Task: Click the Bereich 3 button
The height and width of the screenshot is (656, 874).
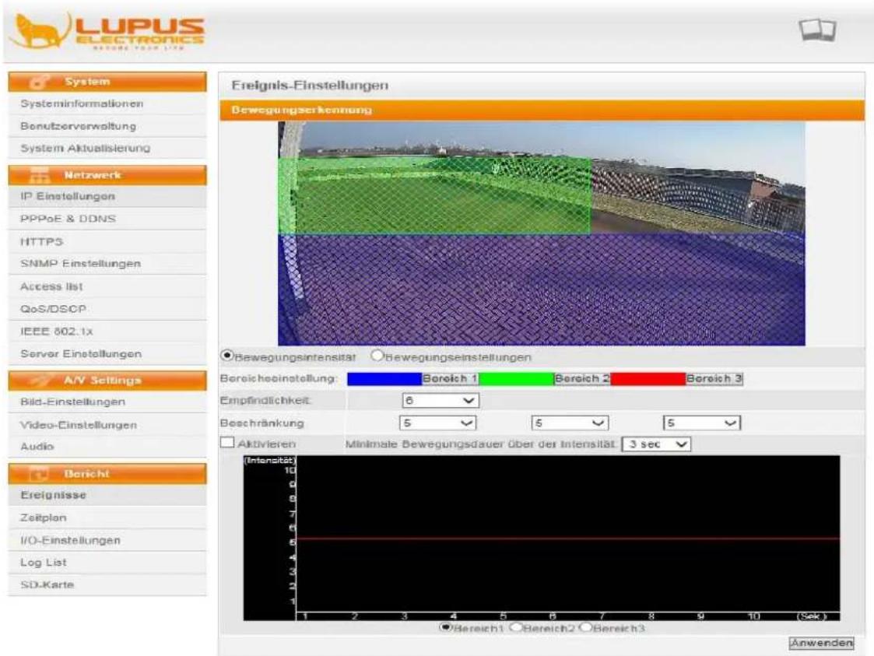Action: (714, 378)
